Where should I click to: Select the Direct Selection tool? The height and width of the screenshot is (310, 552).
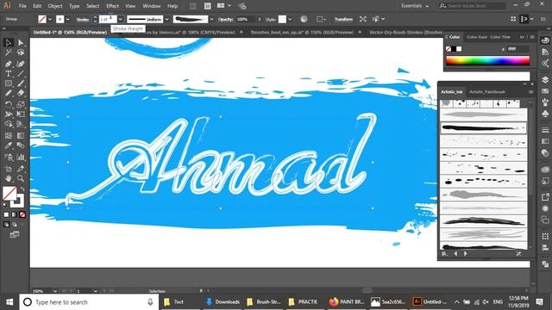21,42
